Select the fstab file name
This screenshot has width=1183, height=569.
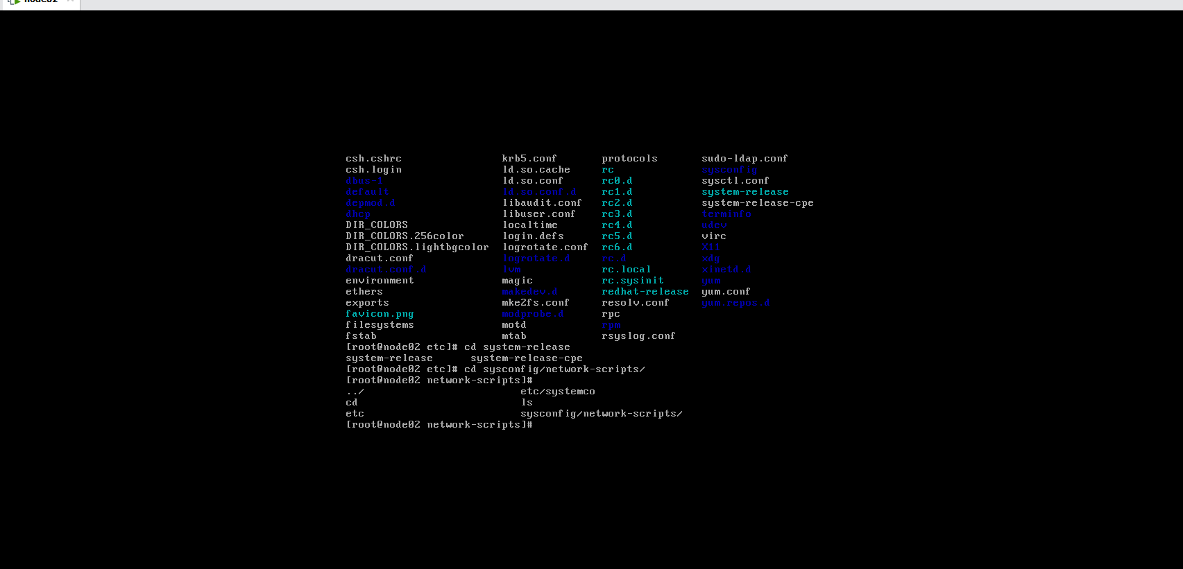pyautogui.click(x=361, y=336)
